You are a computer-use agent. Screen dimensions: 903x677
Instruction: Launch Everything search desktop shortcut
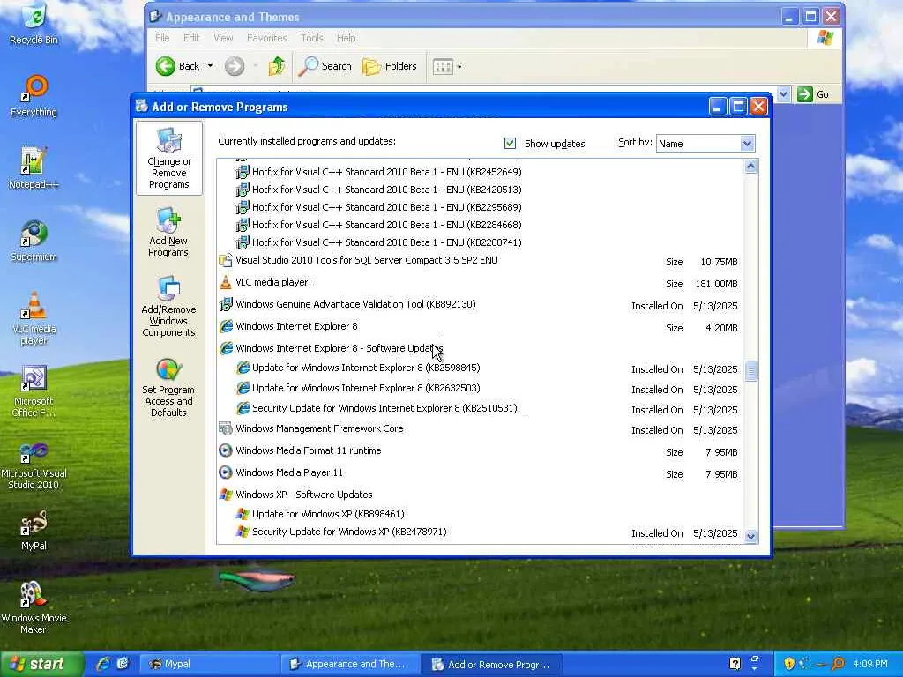[34, 96]
